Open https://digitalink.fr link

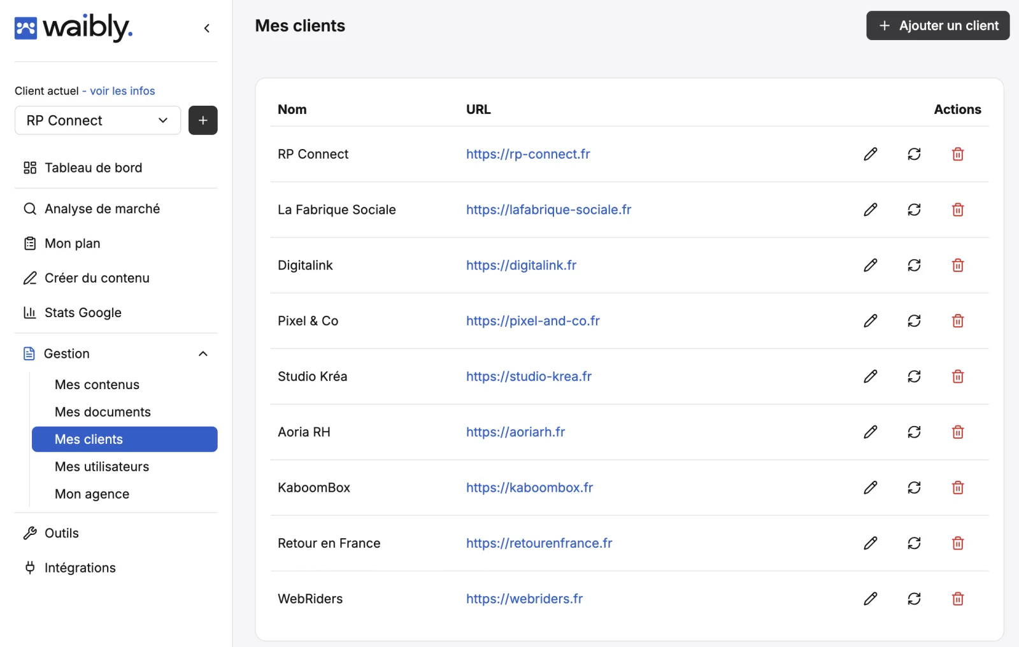click(x=521, y=265)
